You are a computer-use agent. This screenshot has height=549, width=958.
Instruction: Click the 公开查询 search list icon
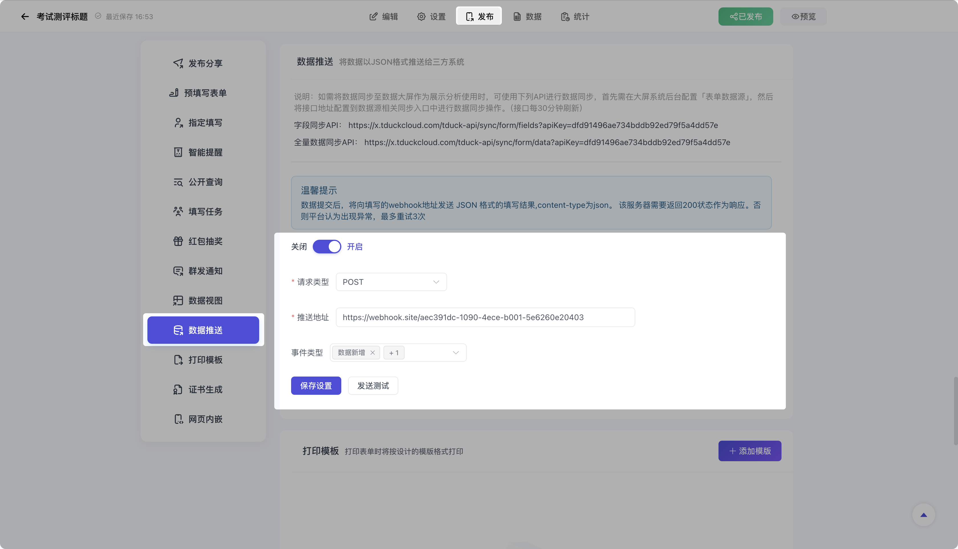coord(178,182)
